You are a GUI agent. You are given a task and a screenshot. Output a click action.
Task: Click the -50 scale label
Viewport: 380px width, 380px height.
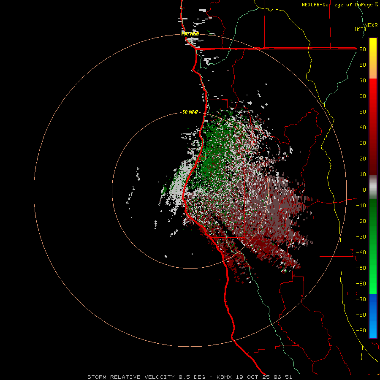coord(361,268)
